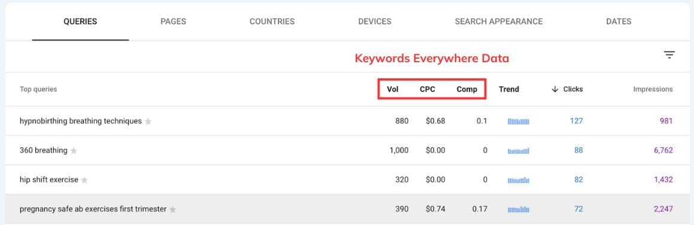Image resolution: width=694 pixels, height=225 pixels.
Task: Sort by the Vol column header
Action: (393, 89)
